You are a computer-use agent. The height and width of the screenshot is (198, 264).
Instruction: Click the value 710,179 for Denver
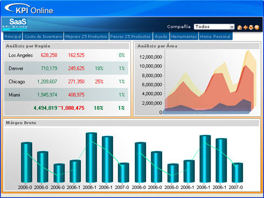pyautogui.click(x=49, y=68)
